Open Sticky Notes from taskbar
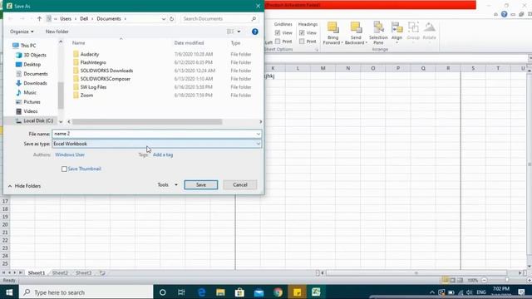The height and width of the screenshot is (299, 532). click(297, 292)
